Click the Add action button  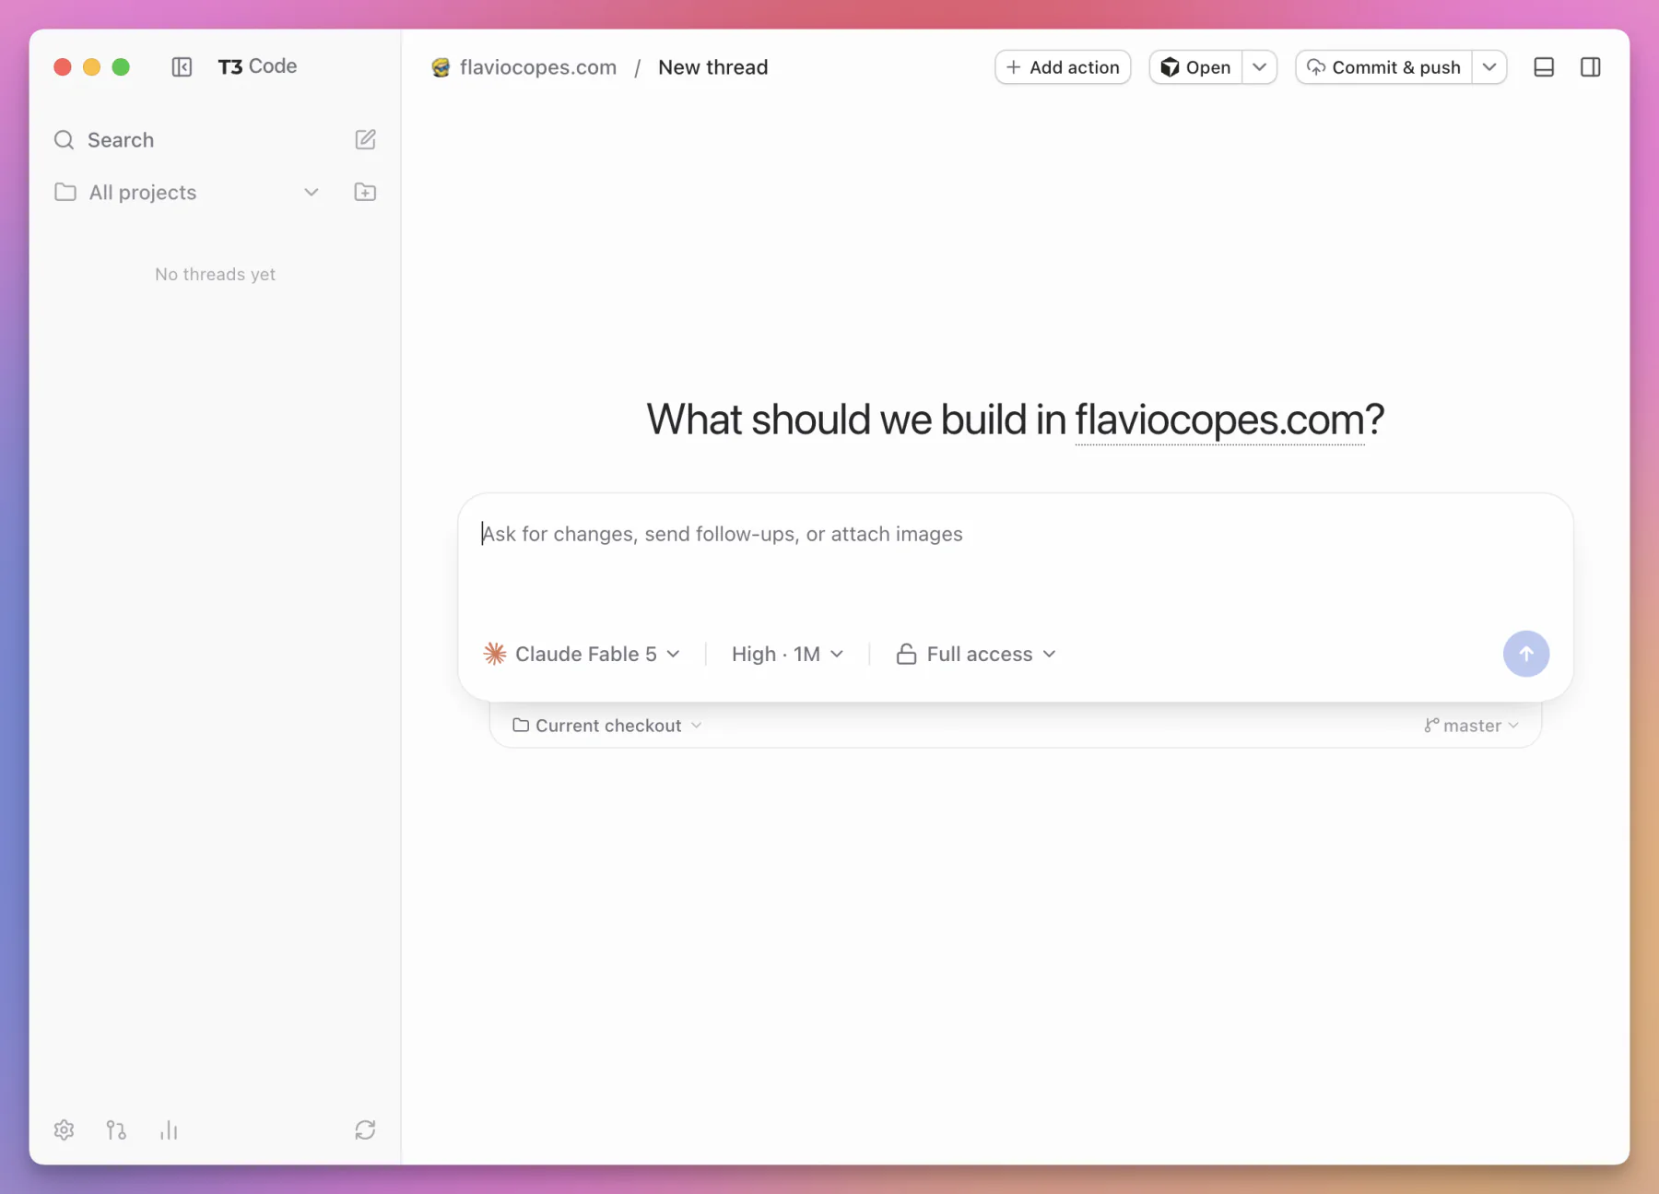pos(1063,67)
